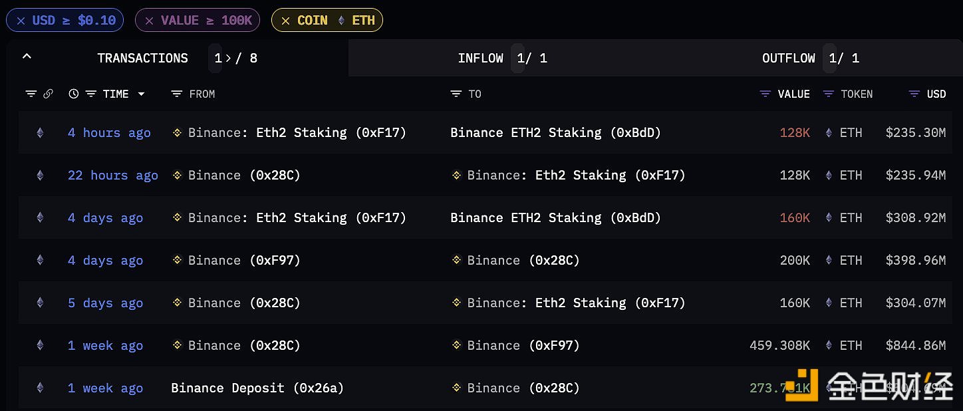Click the Binance Deposit (0x26a) address
This screenshot has height=411, width=963.
pos(257,388)
